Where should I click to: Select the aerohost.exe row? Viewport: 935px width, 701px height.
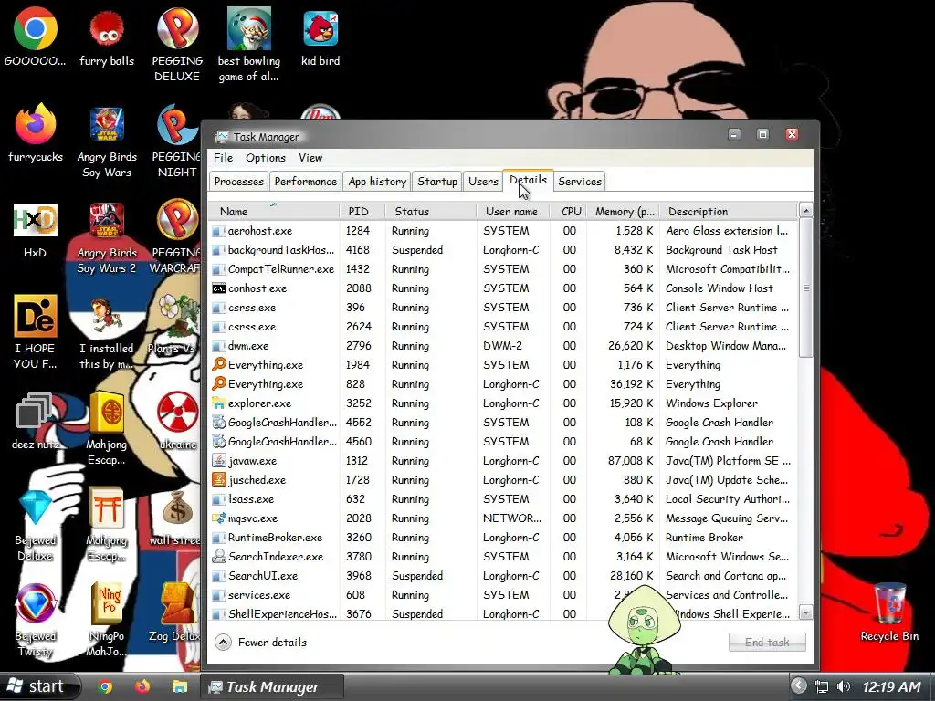(503, 231)
